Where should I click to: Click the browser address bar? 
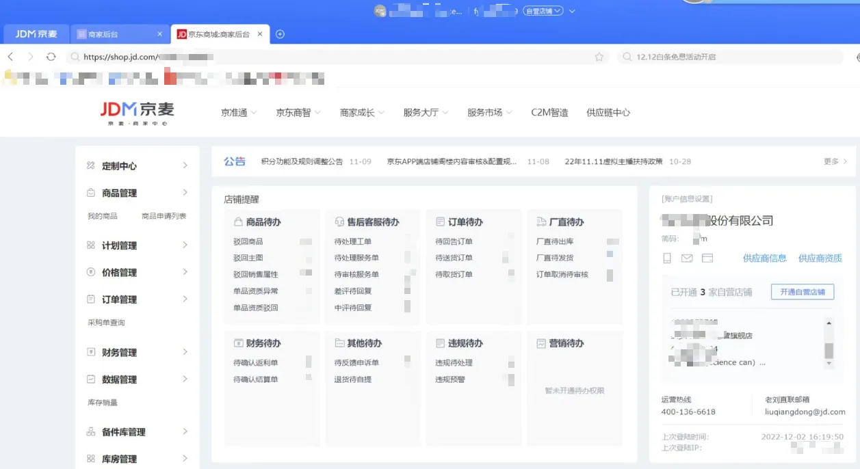click(274, 57)
